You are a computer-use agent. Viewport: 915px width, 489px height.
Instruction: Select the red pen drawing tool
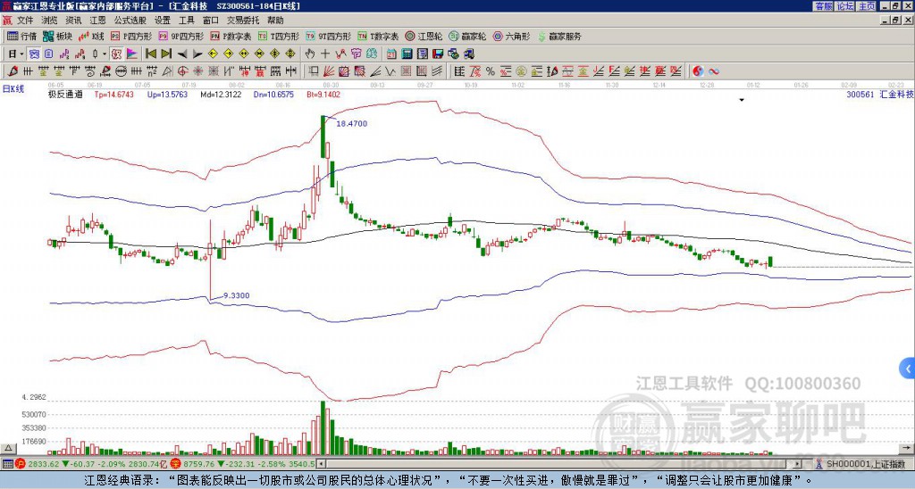[12, 71]
